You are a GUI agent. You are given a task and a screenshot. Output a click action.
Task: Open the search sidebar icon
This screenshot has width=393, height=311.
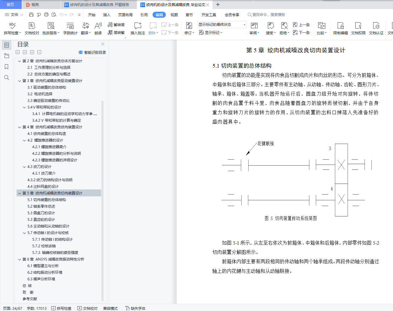7,78
